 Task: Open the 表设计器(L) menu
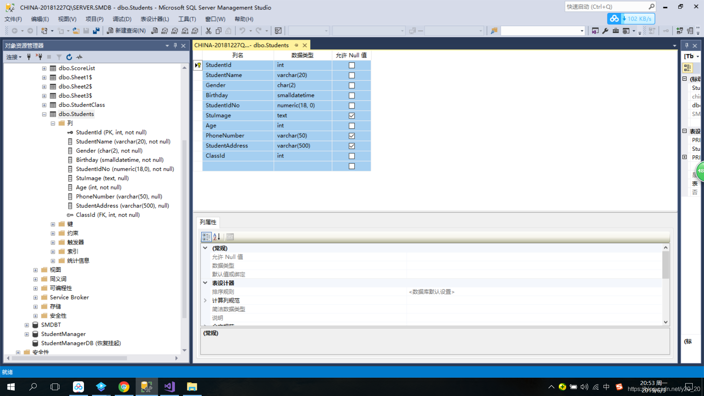click(x=155, y=19)
